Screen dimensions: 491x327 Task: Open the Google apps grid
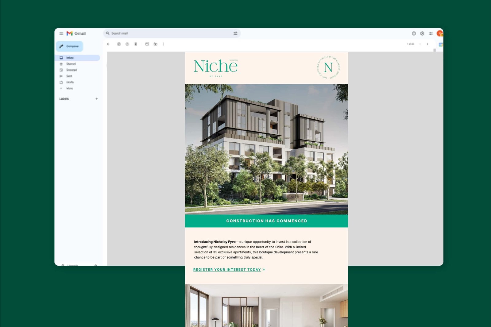pyautogui.click(x=431, y=33)
